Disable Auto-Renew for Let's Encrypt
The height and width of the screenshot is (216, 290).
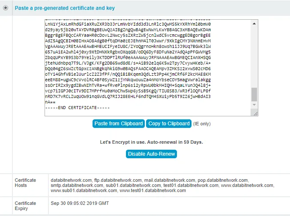(151, 154)
